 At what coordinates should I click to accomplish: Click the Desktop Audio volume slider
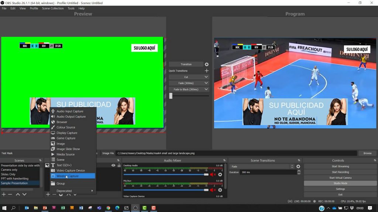(x=166, y=174)
